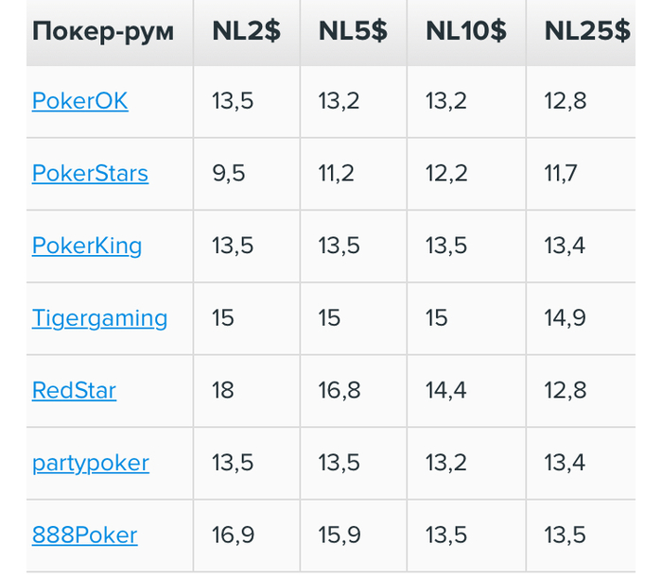Select 888Poker NL2$ value 16,9

coord(233,535)
